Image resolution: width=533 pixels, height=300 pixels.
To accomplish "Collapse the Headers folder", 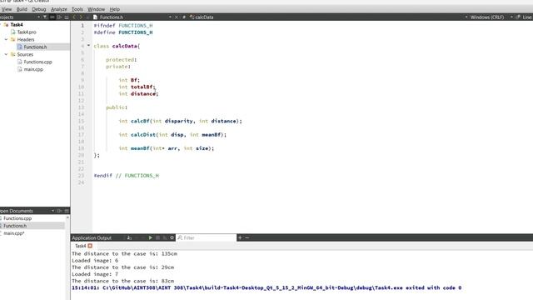I will [6, 39].
